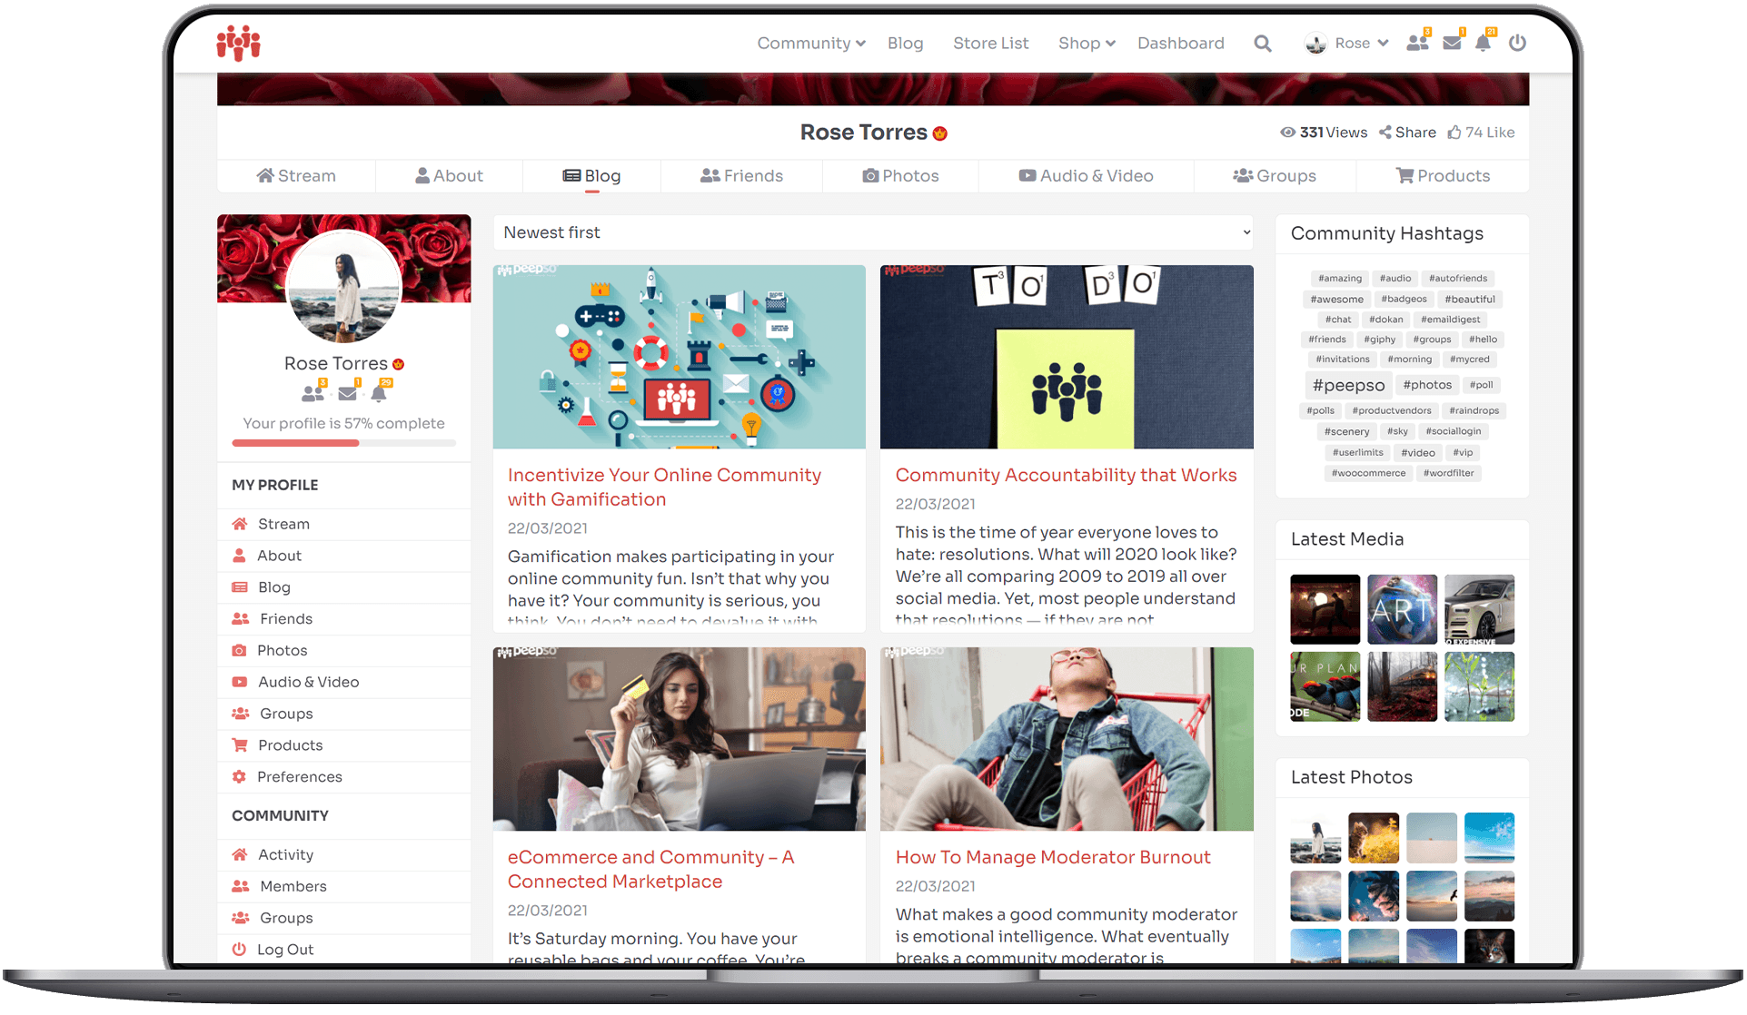
Task: Open shopping cart man blog cover image
Action: coord(1067,739)
